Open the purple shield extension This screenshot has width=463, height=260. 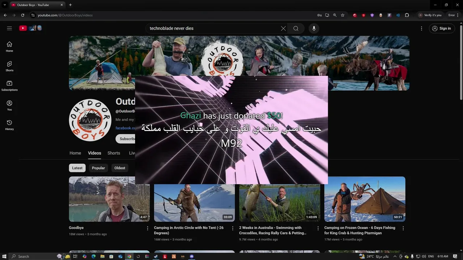(x=372, y=15)
